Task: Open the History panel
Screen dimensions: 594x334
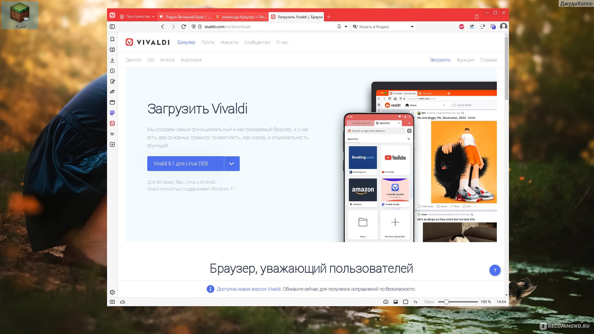Action: [112, 71]
